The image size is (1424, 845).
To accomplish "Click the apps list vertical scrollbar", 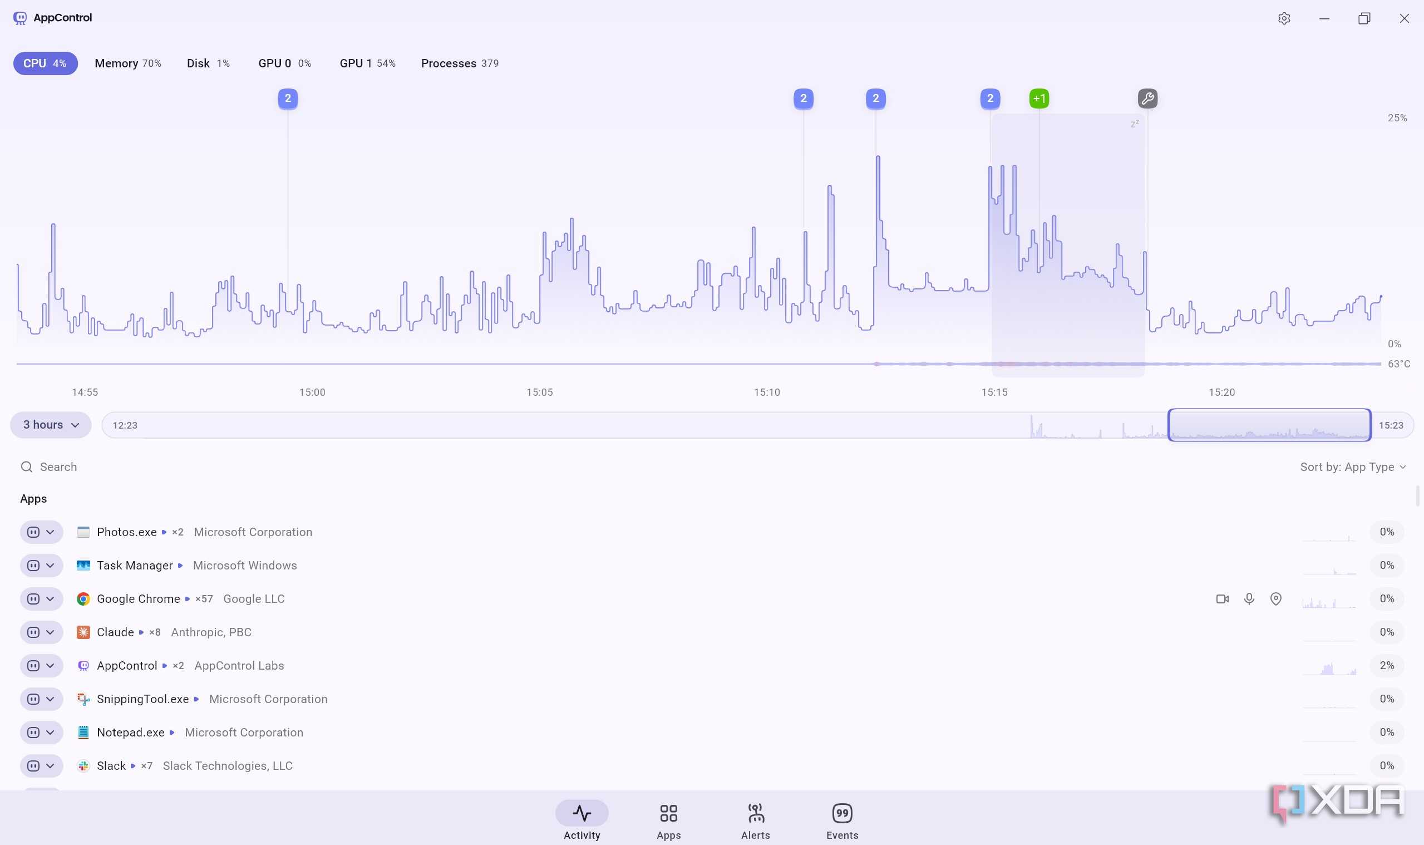I will point(1417,495).
